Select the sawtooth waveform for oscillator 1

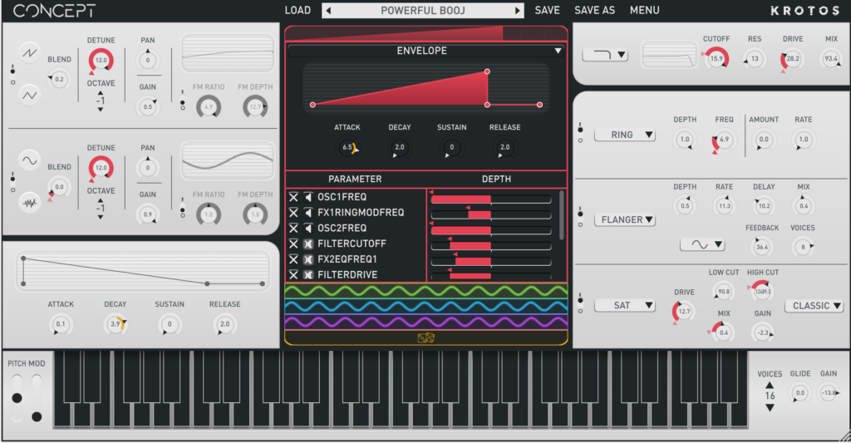30,53
